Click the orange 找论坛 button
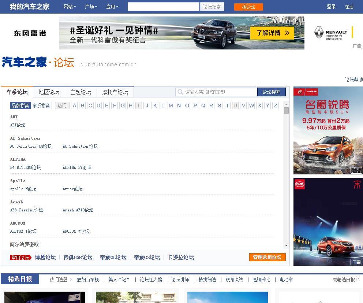Screen dimensions: 363x303 248,7
